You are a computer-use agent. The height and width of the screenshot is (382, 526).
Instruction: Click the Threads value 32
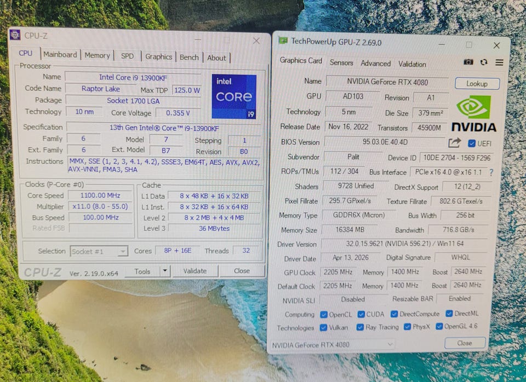(246, 251)
